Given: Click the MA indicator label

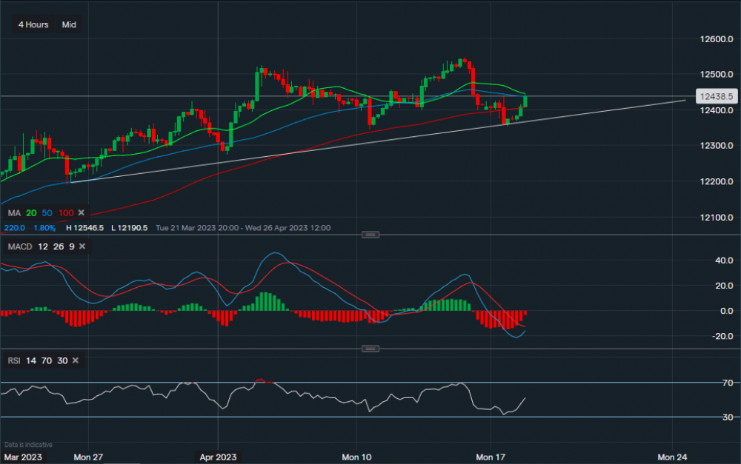Looking at the screenshot, I should [14, 213].
